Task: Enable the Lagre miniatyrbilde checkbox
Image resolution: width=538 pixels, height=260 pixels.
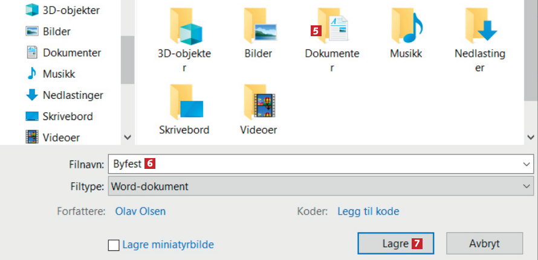Action: click(x=114, y=245)
